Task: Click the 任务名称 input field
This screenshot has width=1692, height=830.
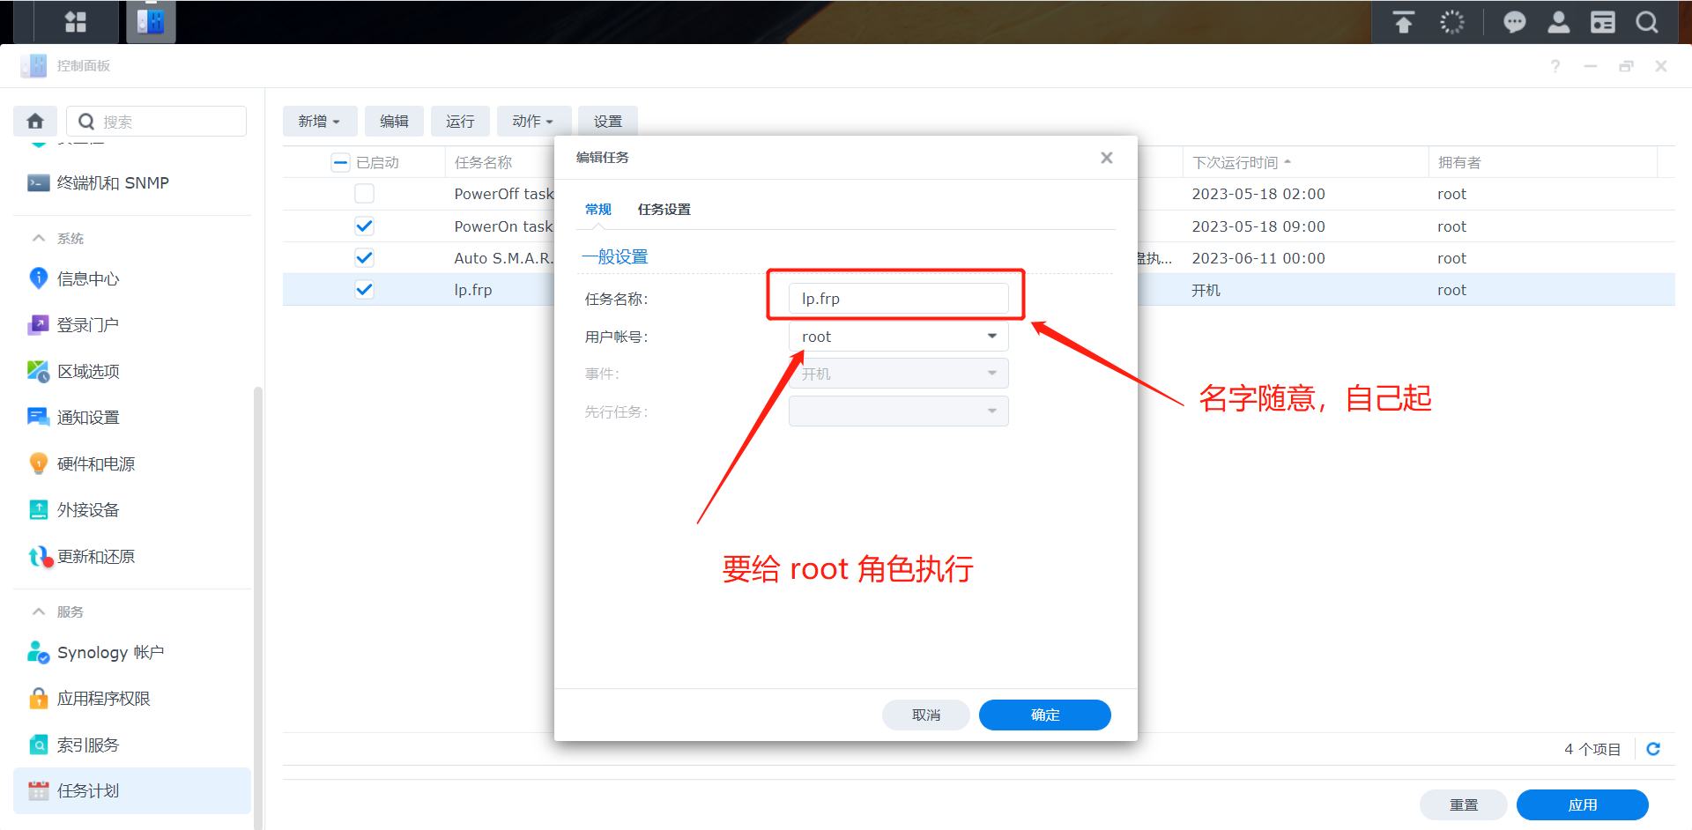Action: click(x=899, y=299)
